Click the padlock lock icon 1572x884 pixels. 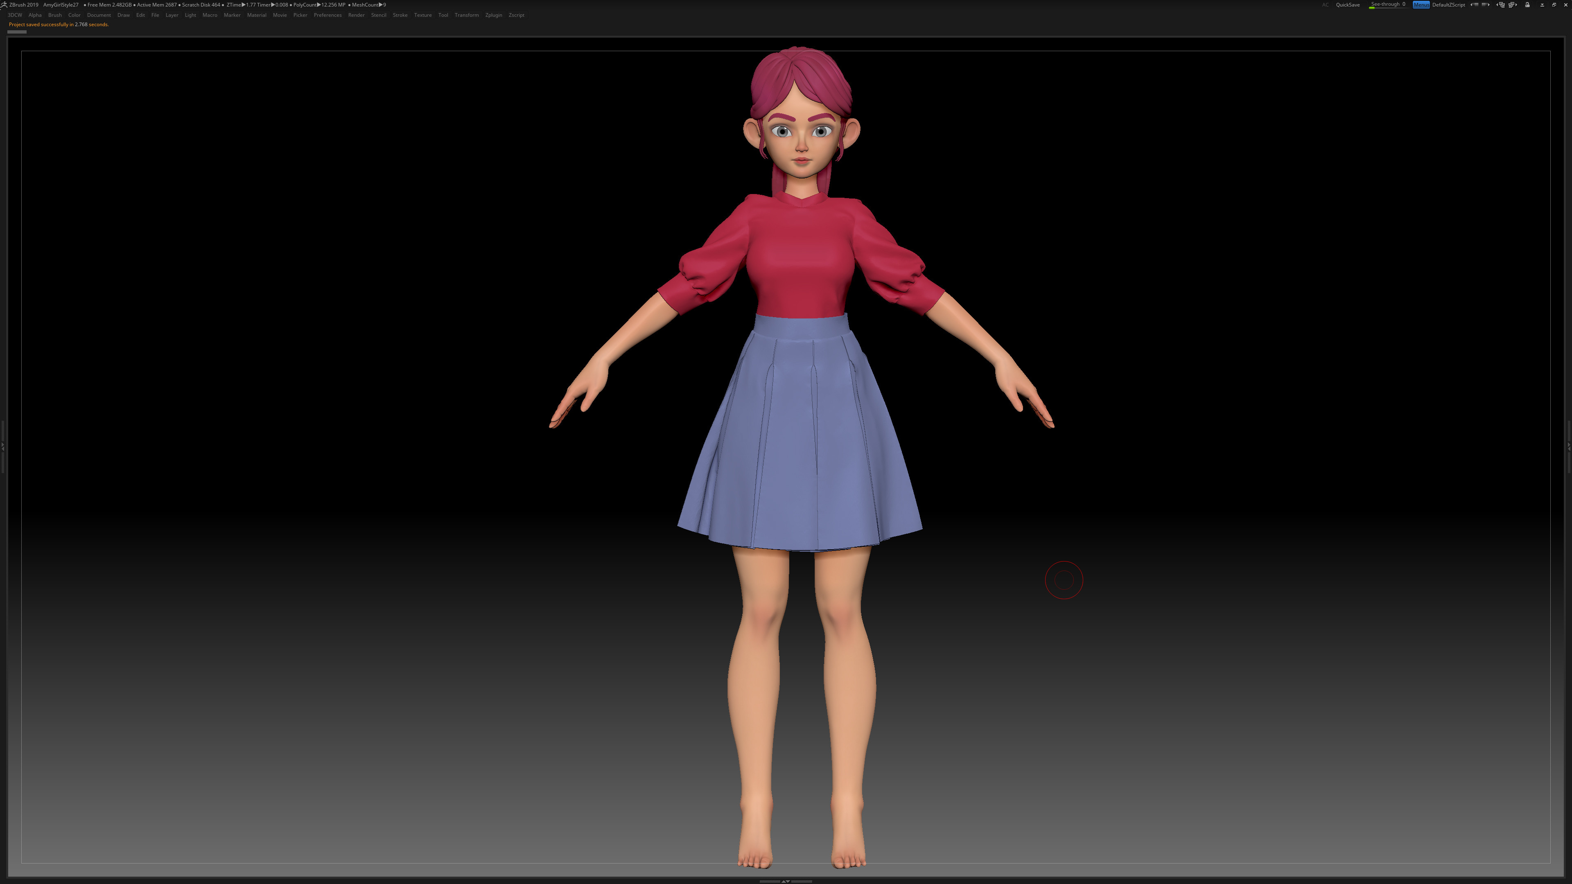[x=1527, y=5]
